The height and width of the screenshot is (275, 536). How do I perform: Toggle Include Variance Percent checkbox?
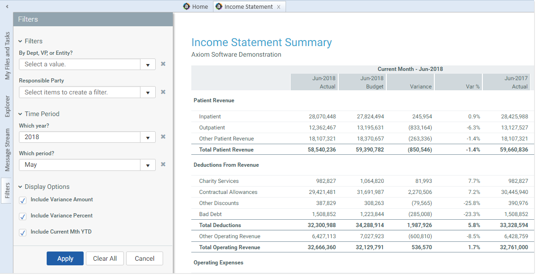tap(23, 216)
